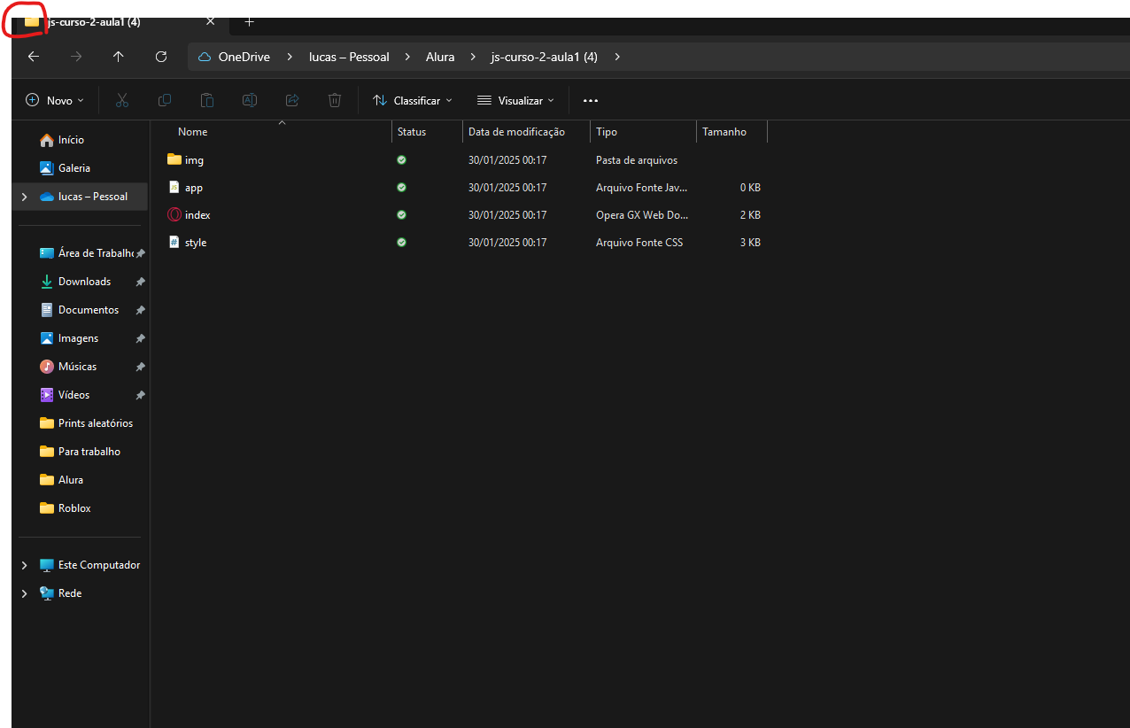Select the app JavaScript file

click(194, 188)
